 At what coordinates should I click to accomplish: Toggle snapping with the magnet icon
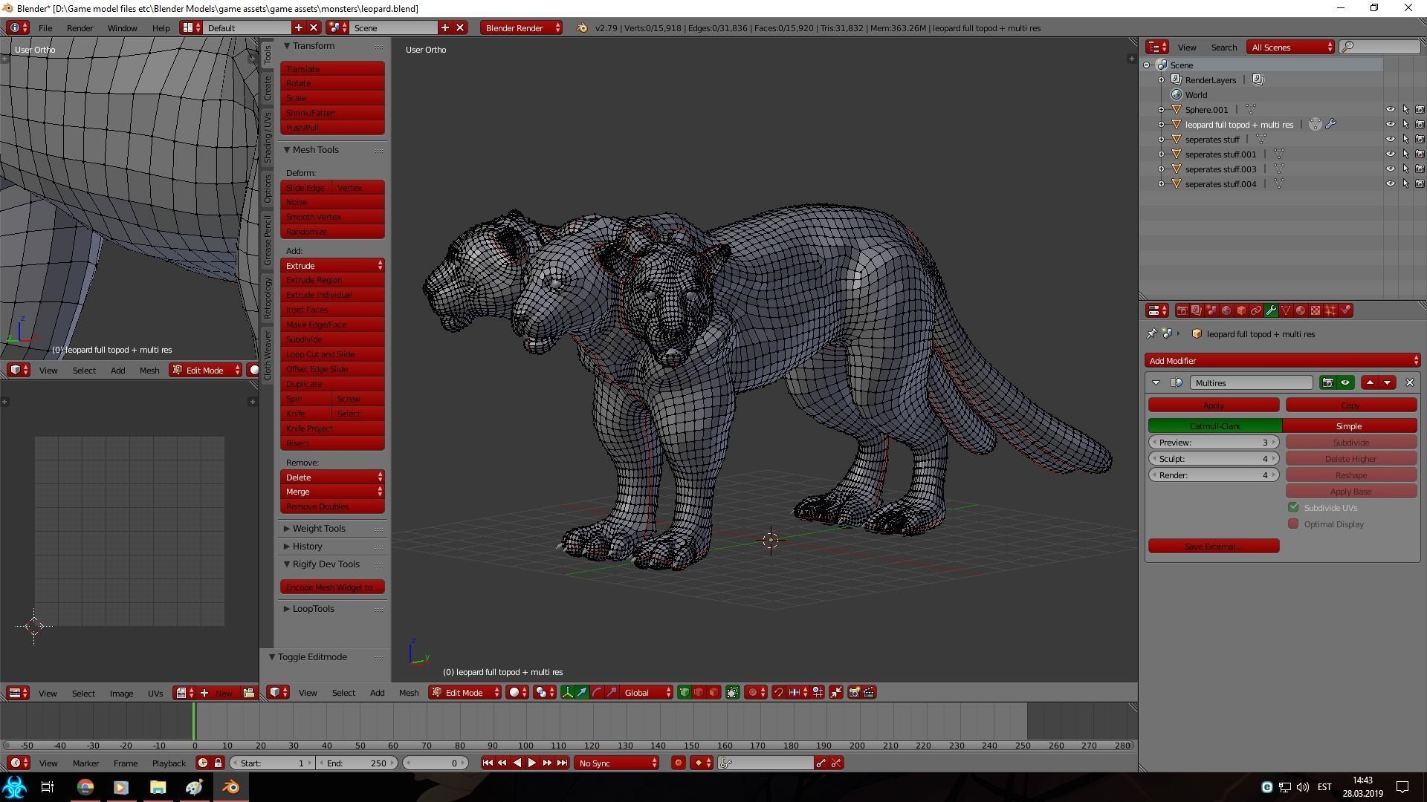pos(779,692)
